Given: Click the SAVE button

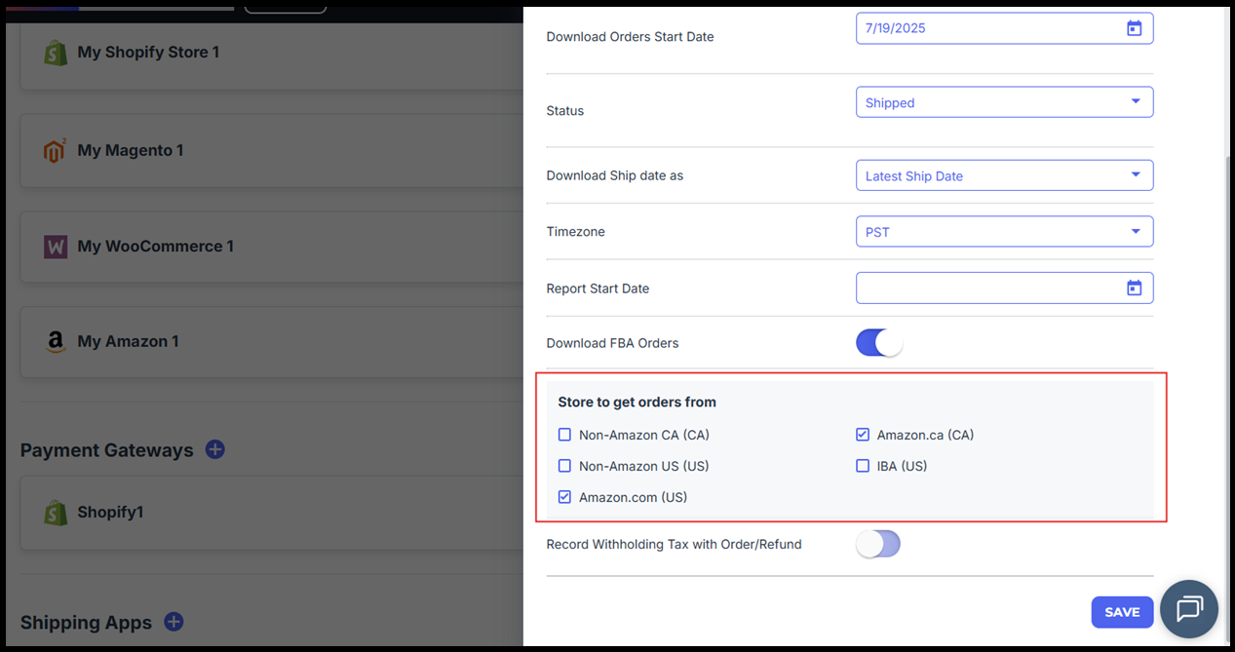Looking at the screenshot, I should click(1122, 612).
